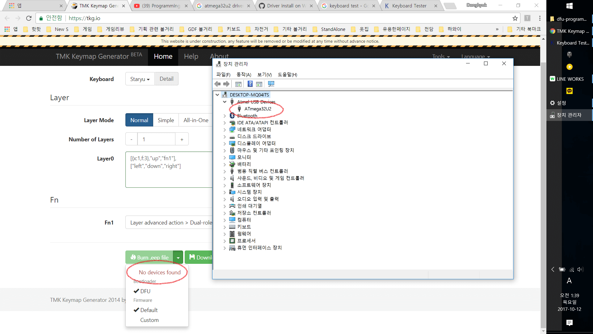Click scan for hardware changes monitor icon
Screen dimensions: 593x334
[271, 84]
